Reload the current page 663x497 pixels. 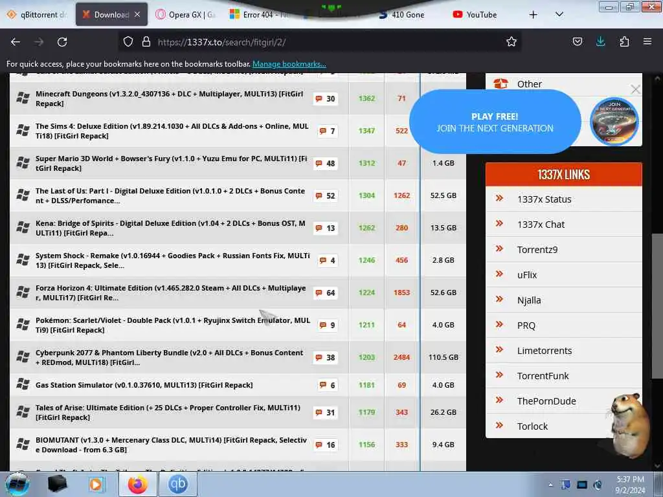(x=62, y=42)
